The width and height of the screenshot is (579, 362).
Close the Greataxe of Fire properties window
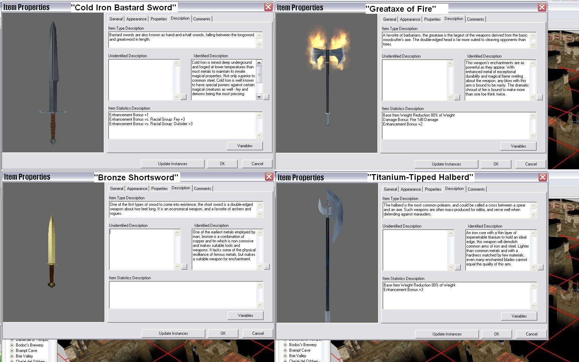point(542,7)
